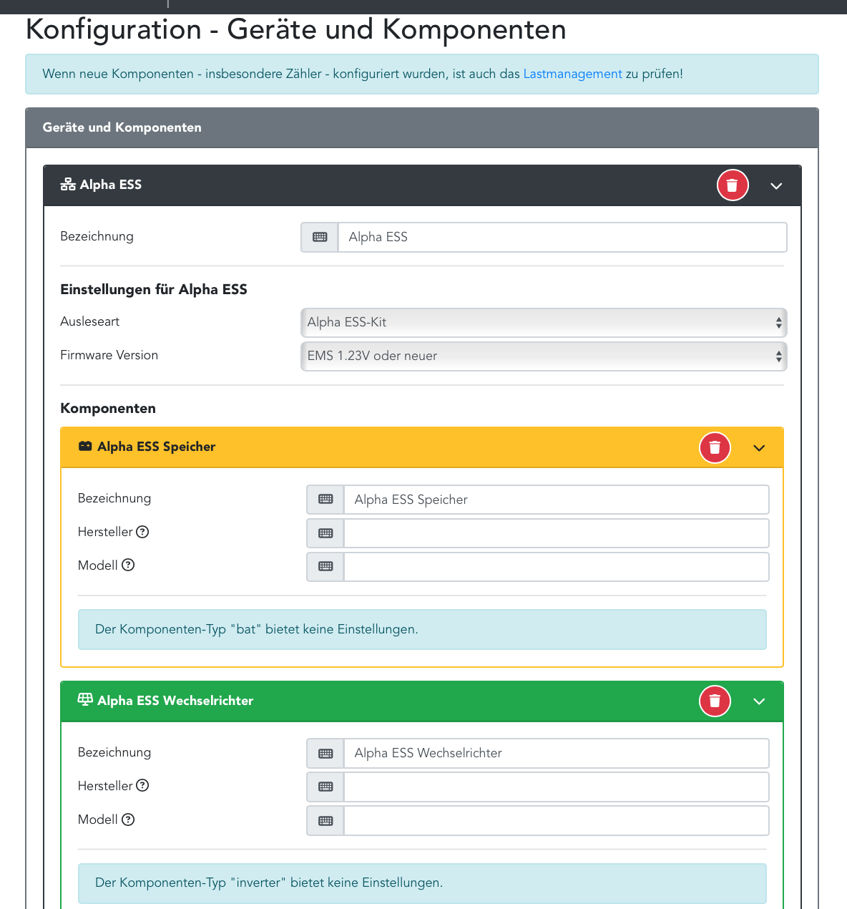Click keyboard icon for Wechselrichter Hersteller
Screen dimensions: 847x909
point(325,787)
